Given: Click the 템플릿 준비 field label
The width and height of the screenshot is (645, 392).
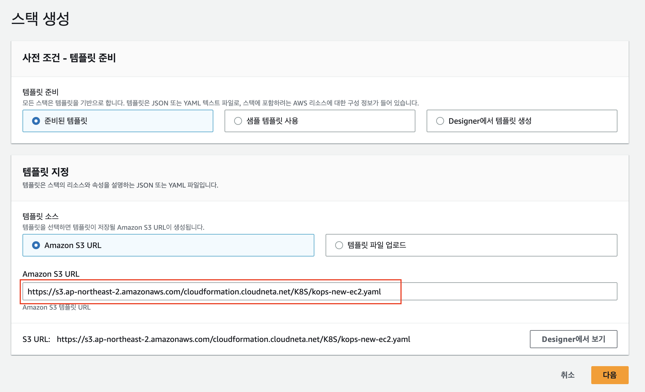Looking at the screenshot, I should pos(41,92).
